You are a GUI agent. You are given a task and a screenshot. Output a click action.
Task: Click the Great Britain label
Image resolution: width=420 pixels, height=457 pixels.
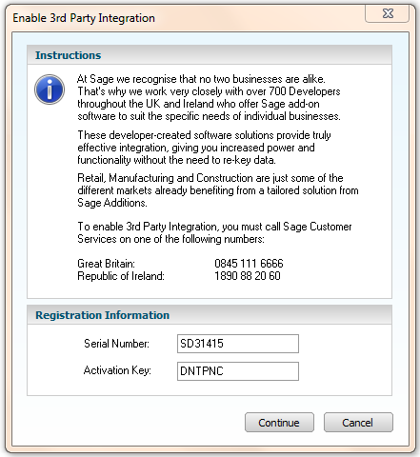pos(107,264)
